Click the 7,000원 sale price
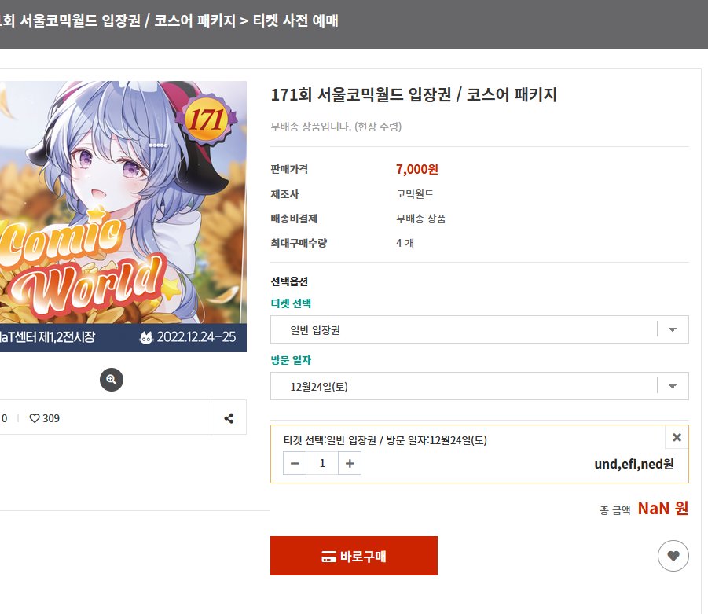The height and width of the screenshot is (614, 708). [x=417, y=169]
